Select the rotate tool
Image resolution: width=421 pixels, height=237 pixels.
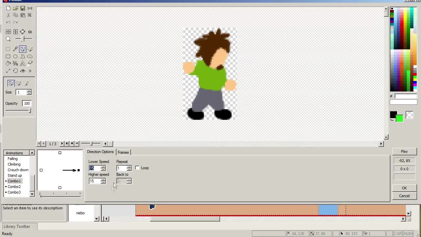pyautogui.click(x=15, y=71)
